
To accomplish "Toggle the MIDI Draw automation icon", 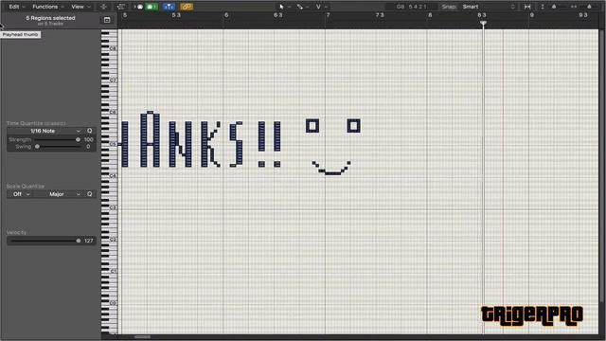I will 121,7.
